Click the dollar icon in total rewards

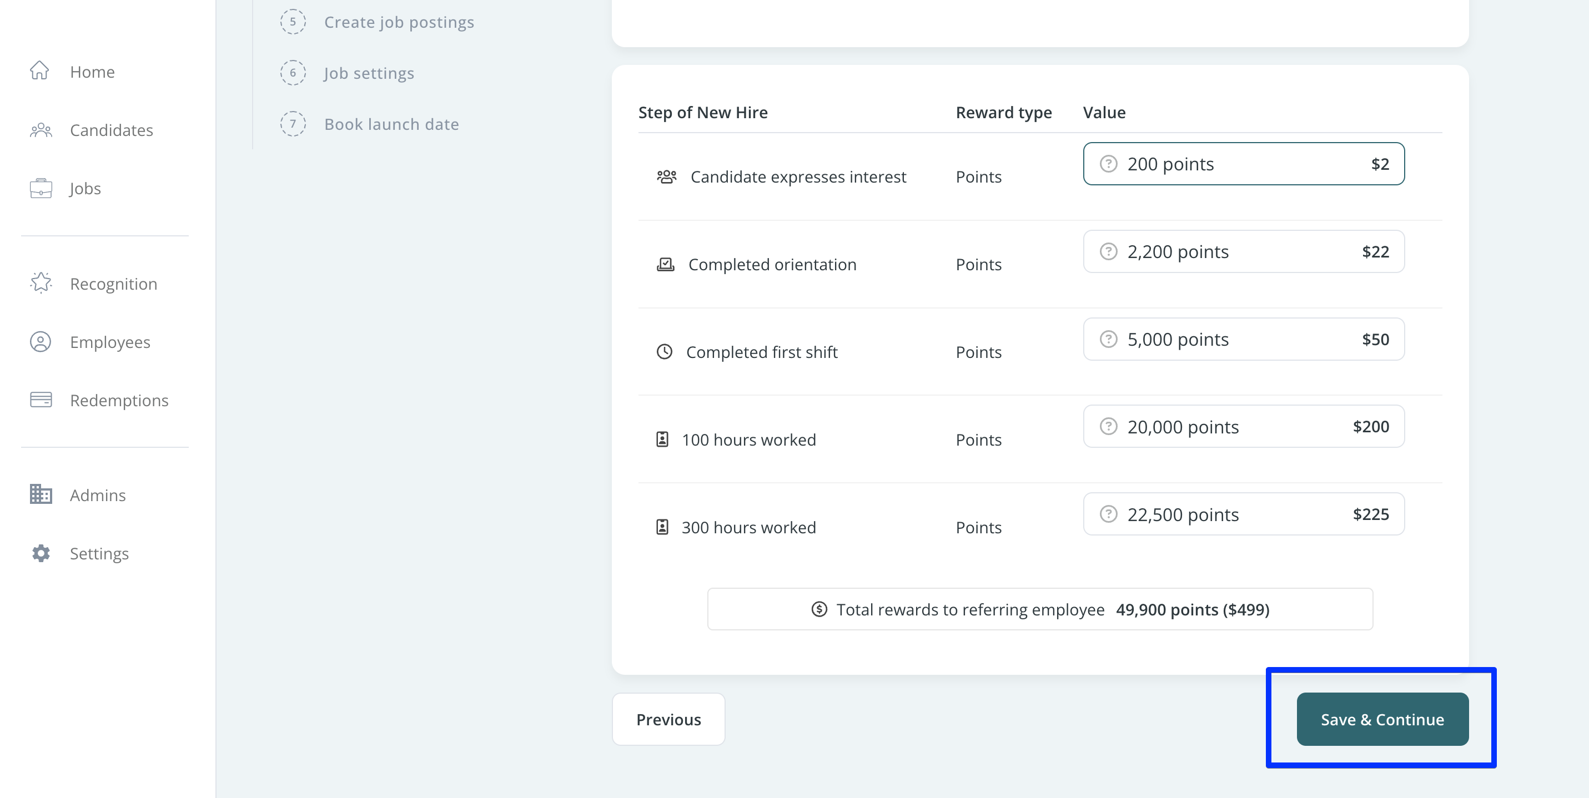(819, 609)
